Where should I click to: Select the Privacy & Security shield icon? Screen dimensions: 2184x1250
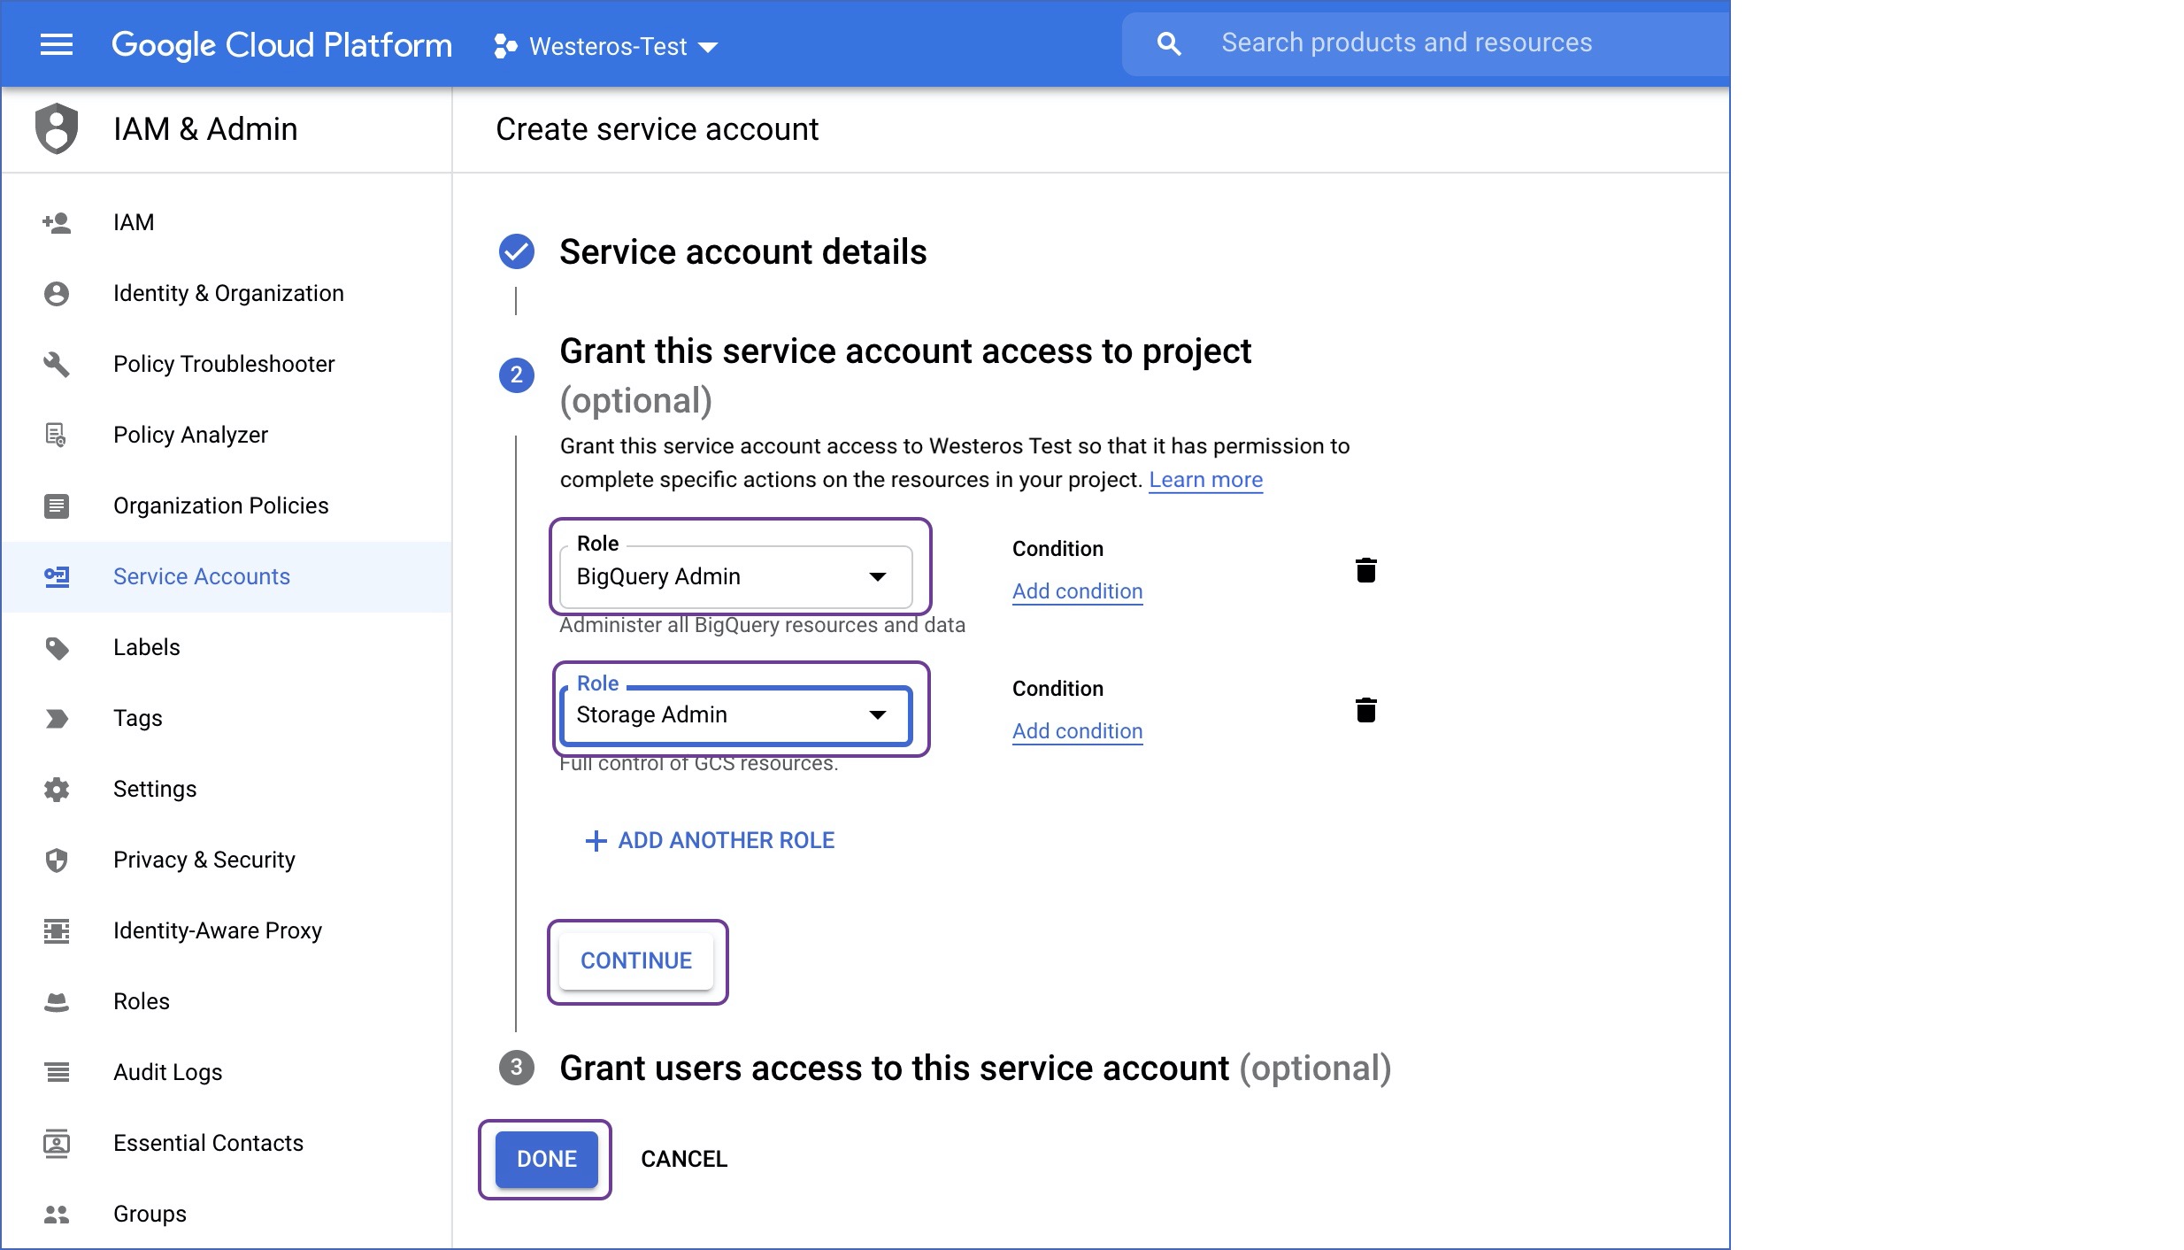(56, 860)
